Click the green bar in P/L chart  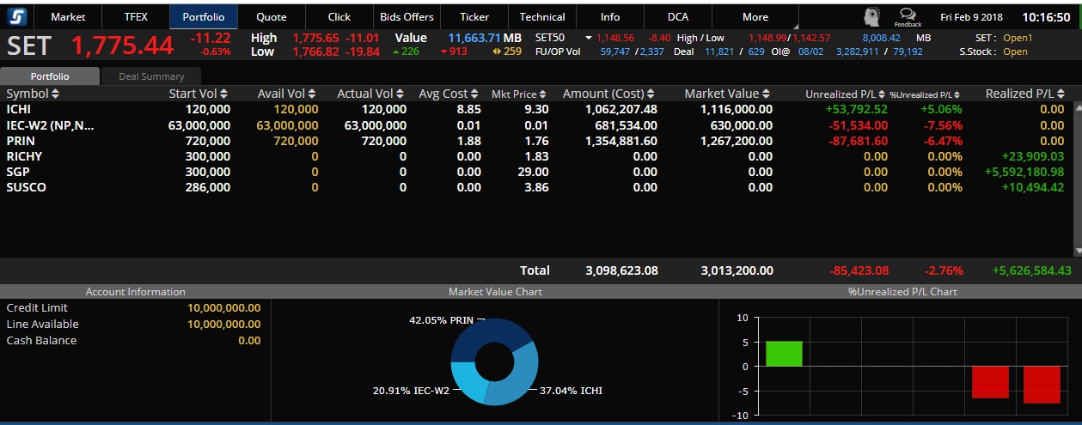784,354
